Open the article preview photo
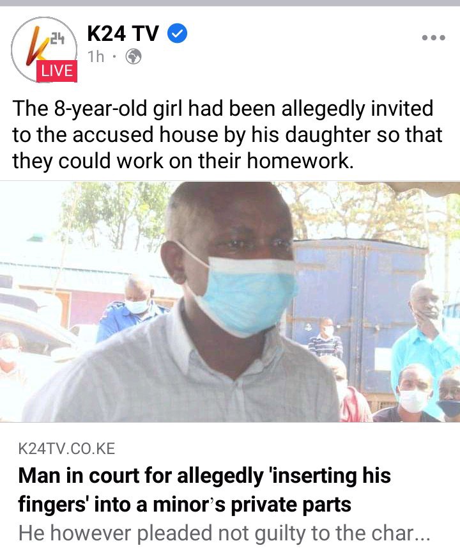Image resolution: width=460 pixels, height=557 pixels. 230,302
